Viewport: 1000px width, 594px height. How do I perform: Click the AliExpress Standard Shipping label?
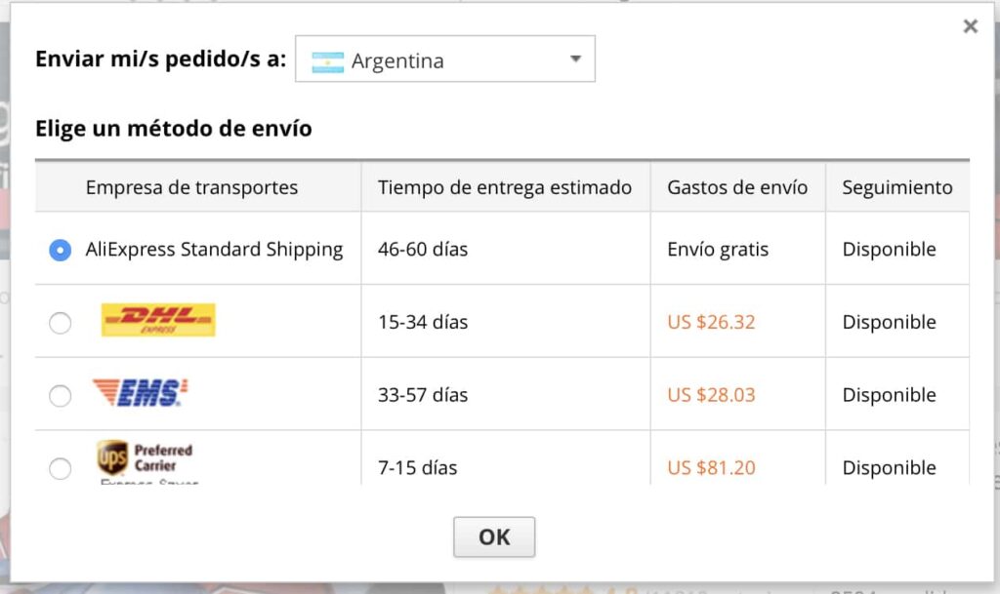[214, 249]
